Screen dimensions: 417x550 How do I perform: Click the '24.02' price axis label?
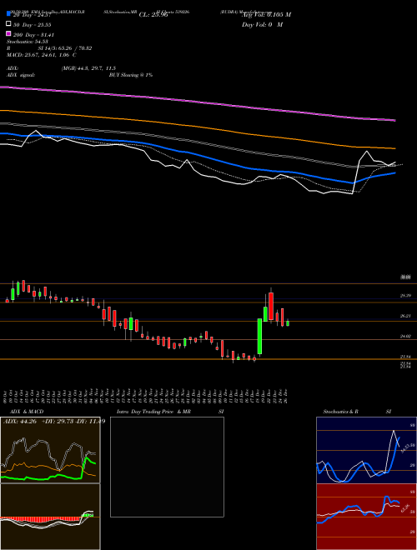(406, 337)
